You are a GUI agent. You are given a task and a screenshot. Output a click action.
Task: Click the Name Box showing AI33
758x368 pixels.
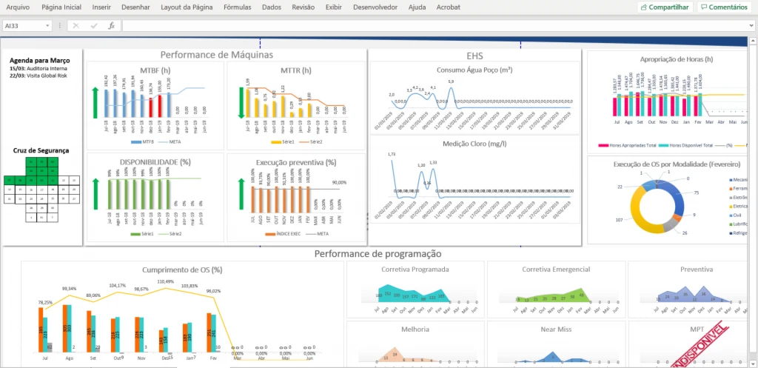coord(23,26)
